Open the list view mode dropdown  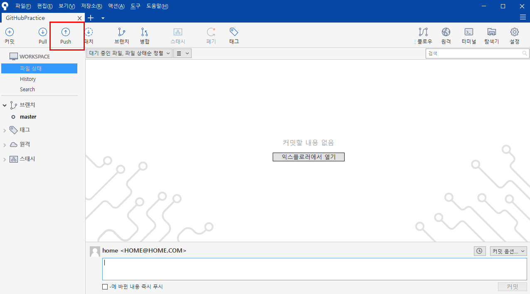point(182,53)
